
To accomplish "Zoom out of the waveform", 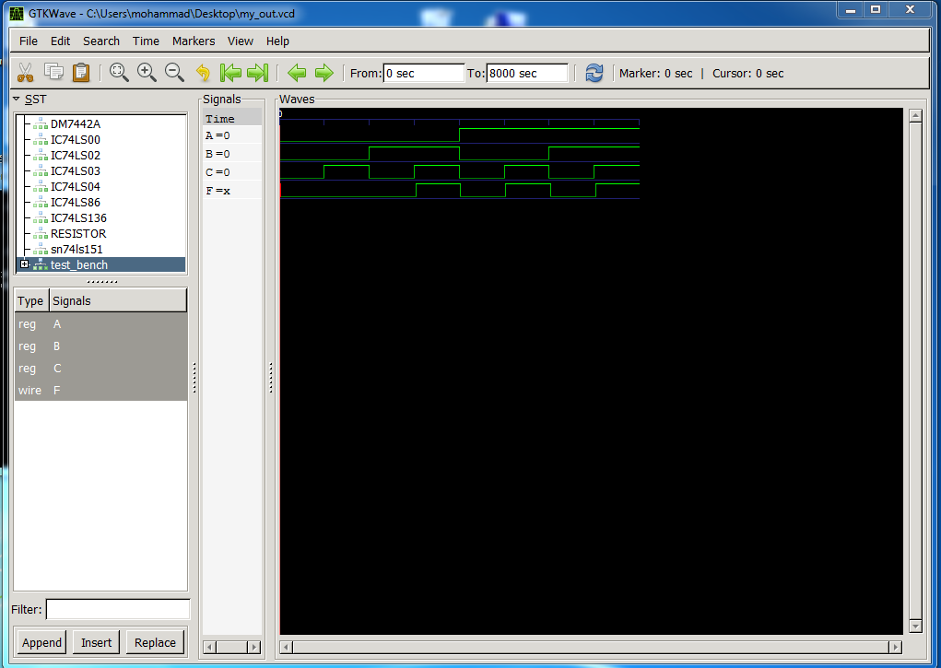I will pyautogui.click(x=174, y=73).
